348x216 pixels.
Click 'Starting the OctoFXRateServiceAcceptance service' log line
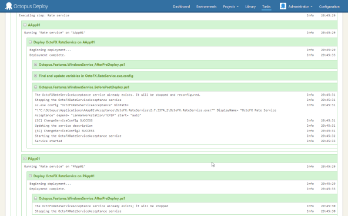click(x=78, y=136)
